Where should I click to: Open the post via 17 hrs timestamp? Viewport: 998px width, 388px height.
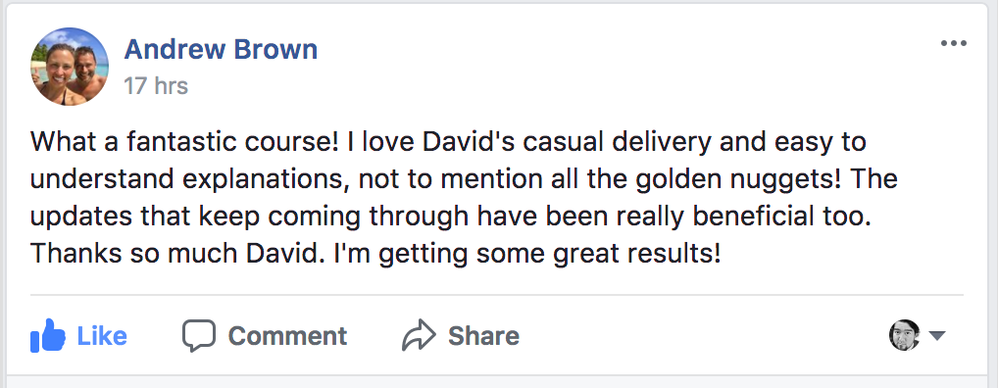tap(156, 85)
